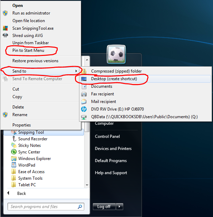The image size is (213, 217).
Task: Choose Shred using AVG
Action: (28, 36)
